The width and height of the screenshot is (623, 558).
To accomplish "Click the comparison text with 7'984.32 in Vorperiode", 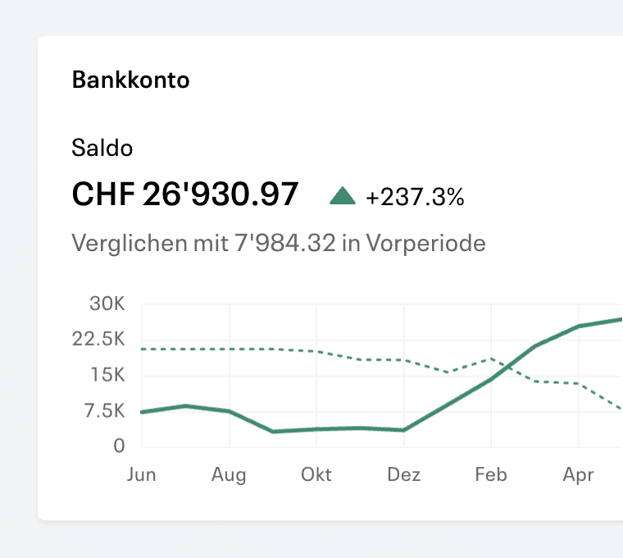I will coord(279,243).
